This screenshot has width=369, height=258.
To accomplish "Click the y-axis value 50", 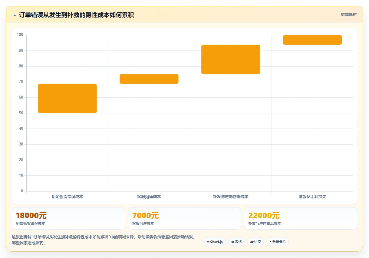I will [x=21, y=113].
